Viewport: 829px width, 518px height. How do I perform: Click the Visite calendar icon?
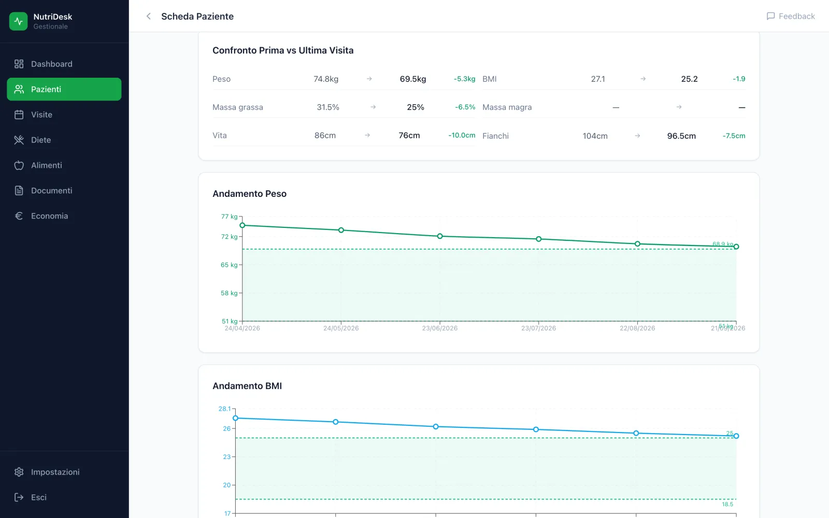click(x=19, y=114)
